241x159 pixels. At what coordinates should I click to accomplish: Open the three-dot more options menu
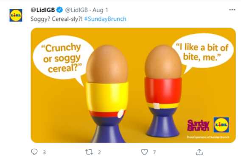(232, 10)
